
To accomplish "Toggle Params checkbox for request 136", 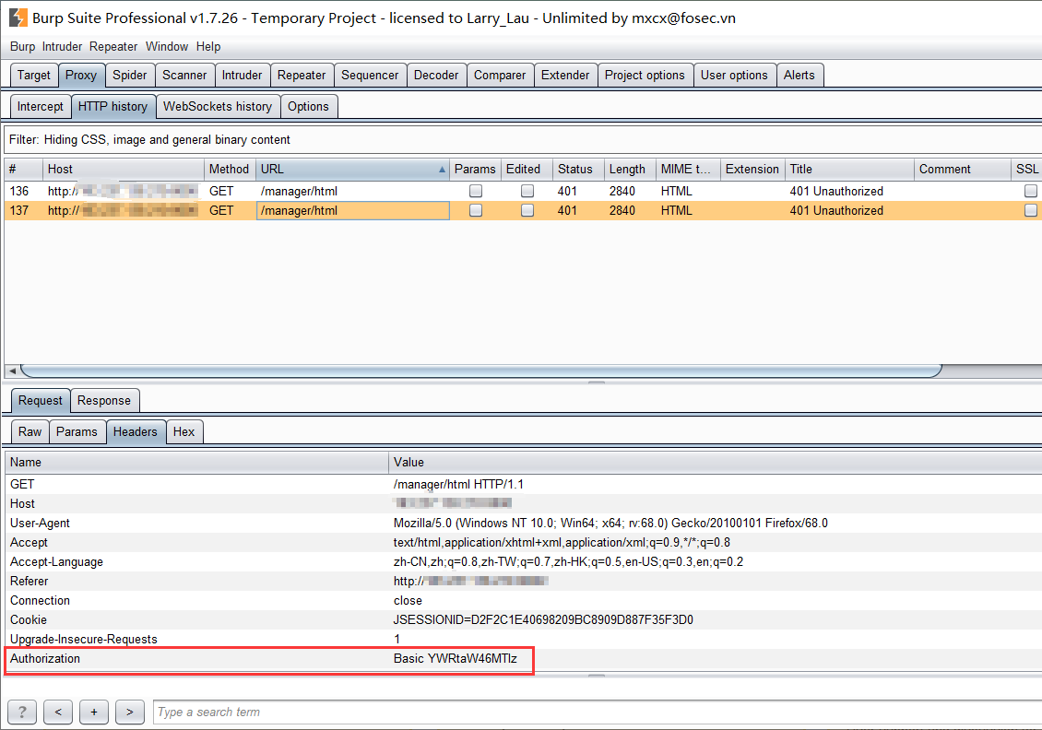I will 475,192.
